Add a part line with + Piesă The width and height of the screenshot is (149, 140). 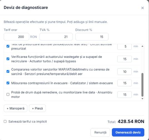click(x=37, y=108)
